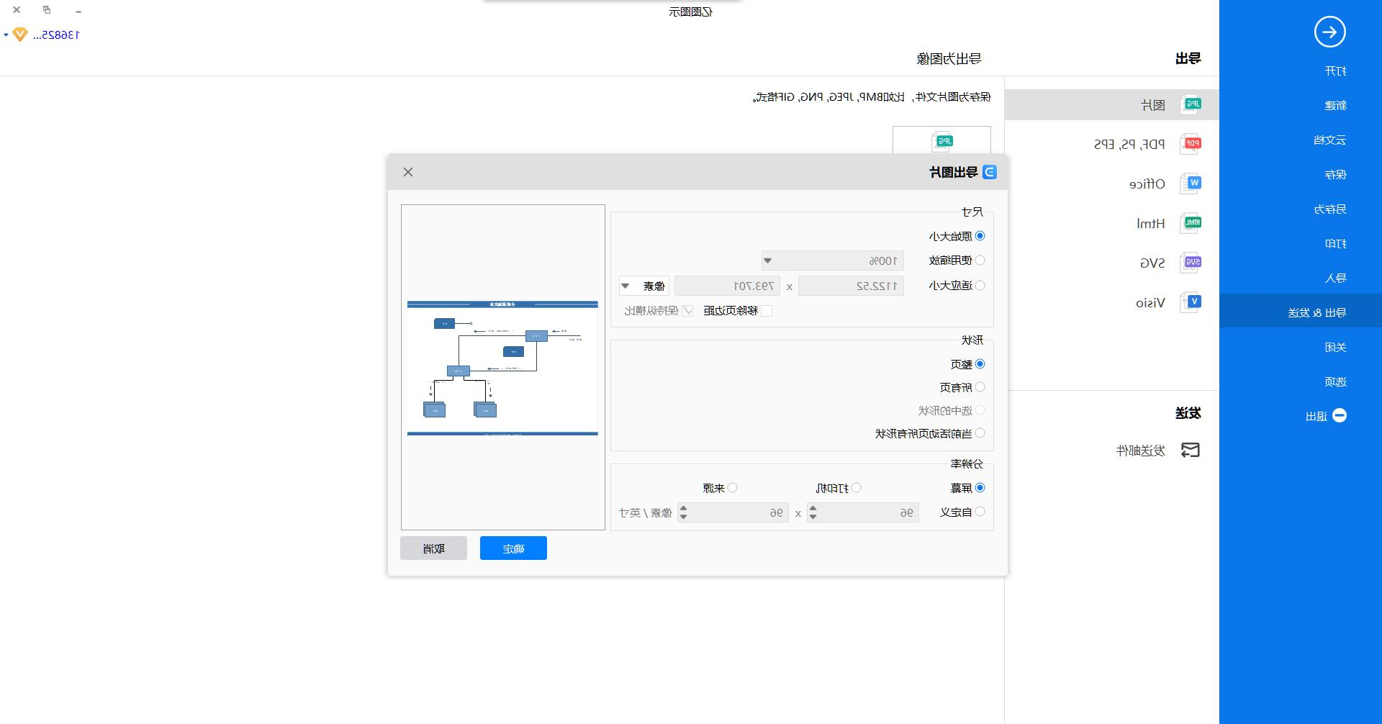The height and width of the screenshot is (724, 1382).
Task: Select the 当前活动页所有形状 radio button
Action: 980,433
